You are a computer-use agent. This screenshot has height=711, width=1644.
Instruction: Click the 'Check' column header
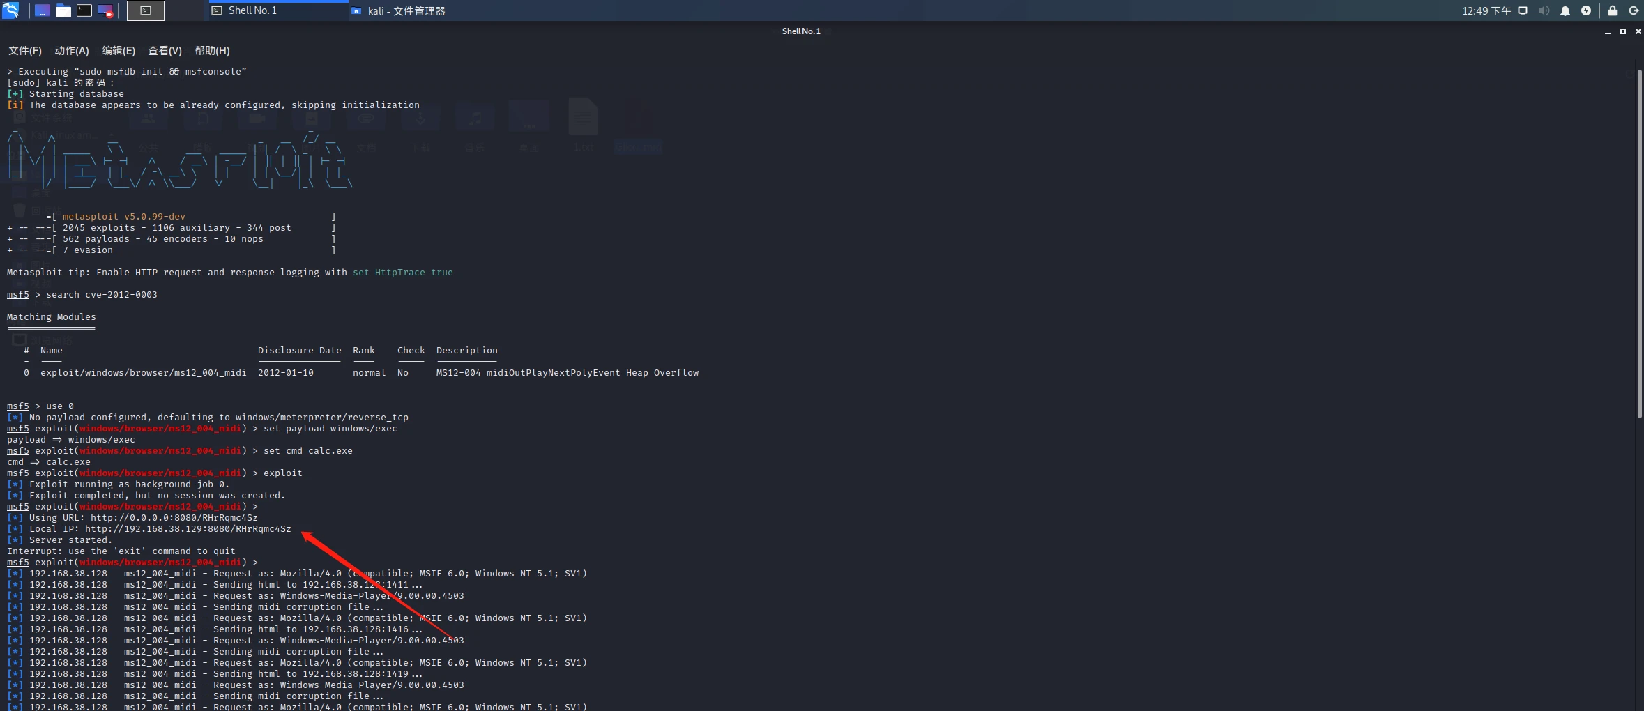[411, 351]
